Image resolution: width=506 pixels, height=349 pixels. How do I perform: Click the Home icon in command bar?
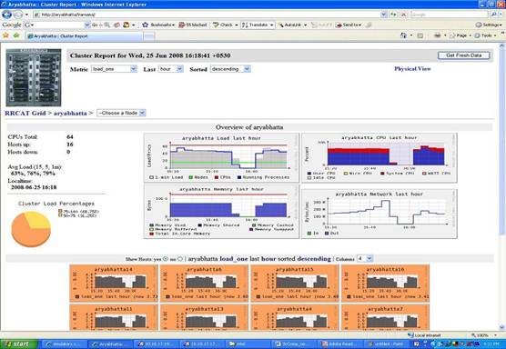pos(403,35)
